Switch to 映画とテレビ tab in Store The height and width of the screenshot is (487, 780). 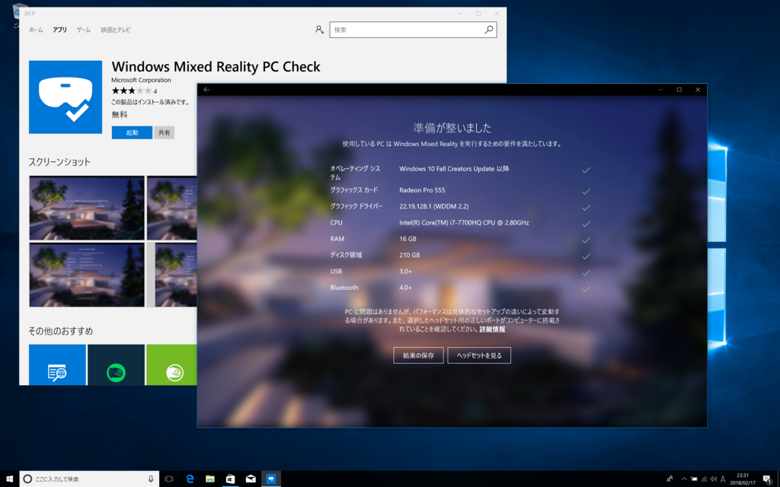coord(116,30)
